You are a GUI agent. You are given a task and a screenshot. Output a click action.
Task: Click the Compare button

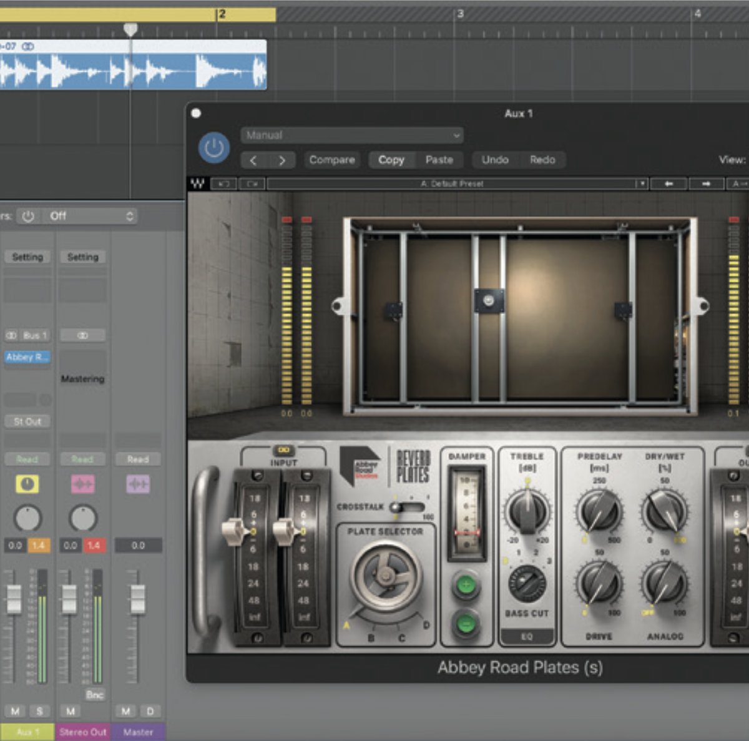point(332,160)
